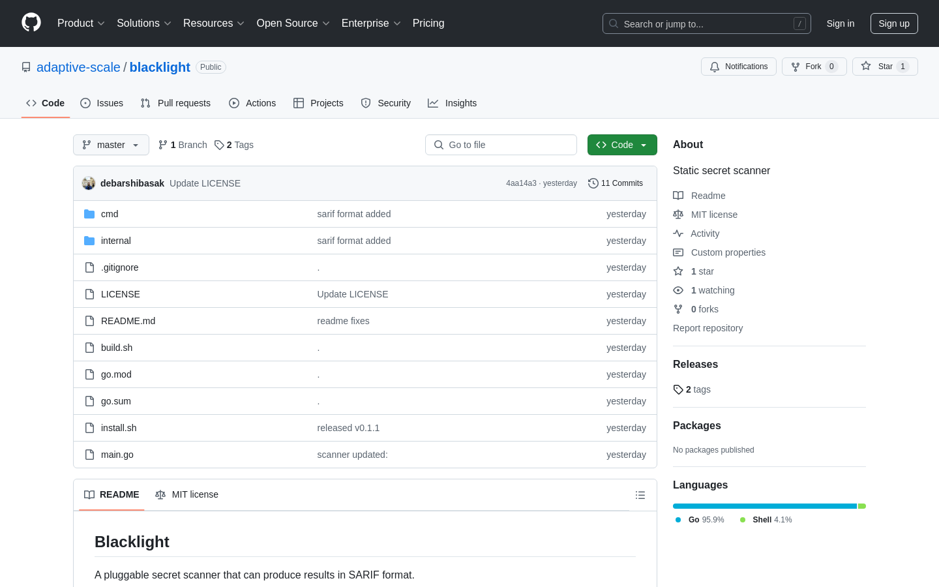Click the repository icon beside adaptive-scale
The image size is (939, 587).
pyautogui.click(x=26, y=67)
